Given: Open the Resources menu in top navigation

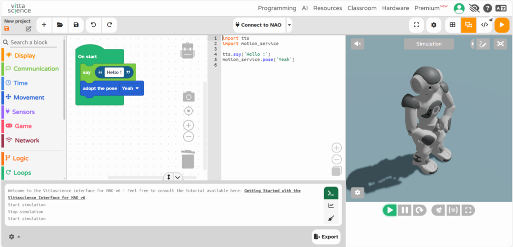Looking at the screenshot, I should coord(327,8).
